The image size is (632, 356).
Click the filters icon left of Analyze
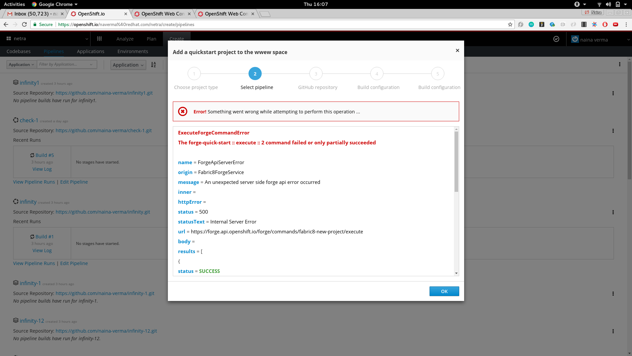tap(99, 39)
